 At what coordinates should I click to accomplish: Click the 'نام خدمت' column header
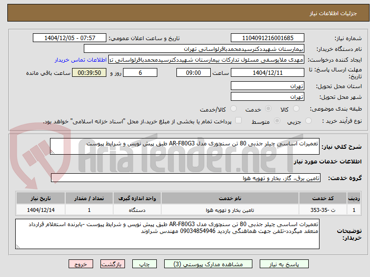coord(230,198)
